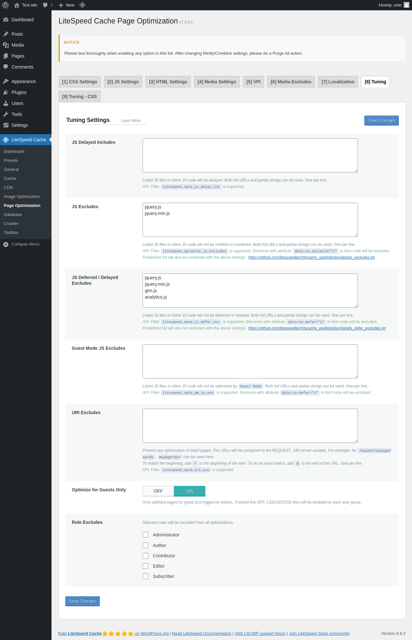Click the WordPress logo icon in admin bar

coord(5,5)
